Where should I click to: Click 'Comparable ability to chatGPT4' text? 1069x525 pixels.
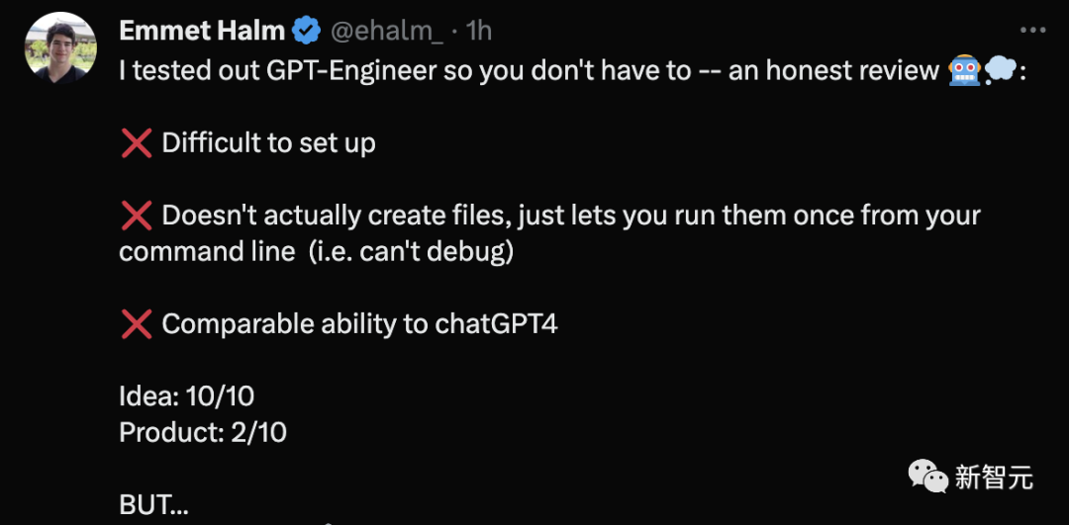[x=360, y=325]
